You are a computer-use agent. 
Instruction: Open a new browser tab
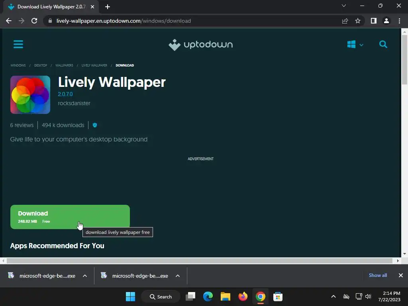pyautogui.click(x=108, y=7)
